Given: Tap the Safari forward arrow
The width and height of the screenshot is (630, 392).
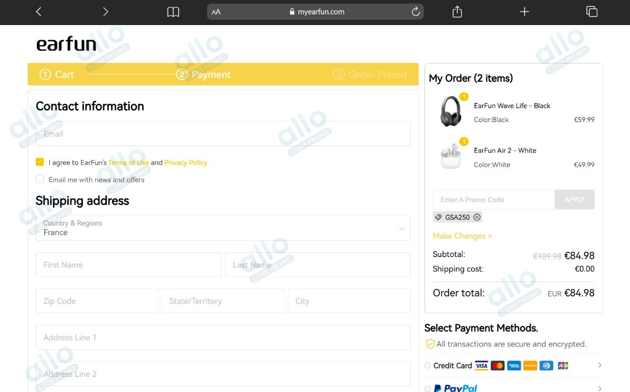Looking at the screenshot, I should 106,12.
